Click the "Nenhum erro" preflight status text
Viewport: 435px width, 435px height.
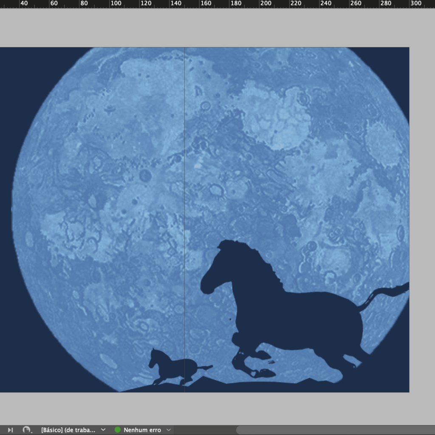pos(142,430)
